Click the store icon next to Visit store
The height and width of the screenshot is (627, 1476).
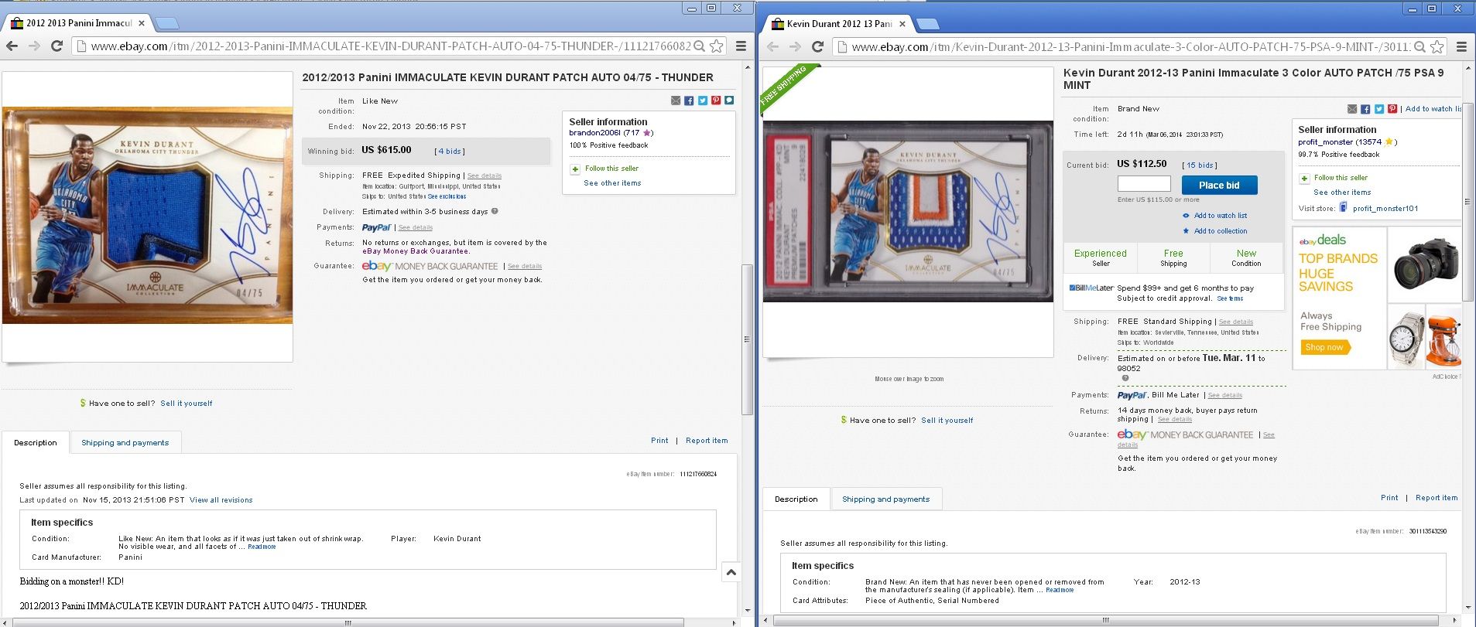1344,207
